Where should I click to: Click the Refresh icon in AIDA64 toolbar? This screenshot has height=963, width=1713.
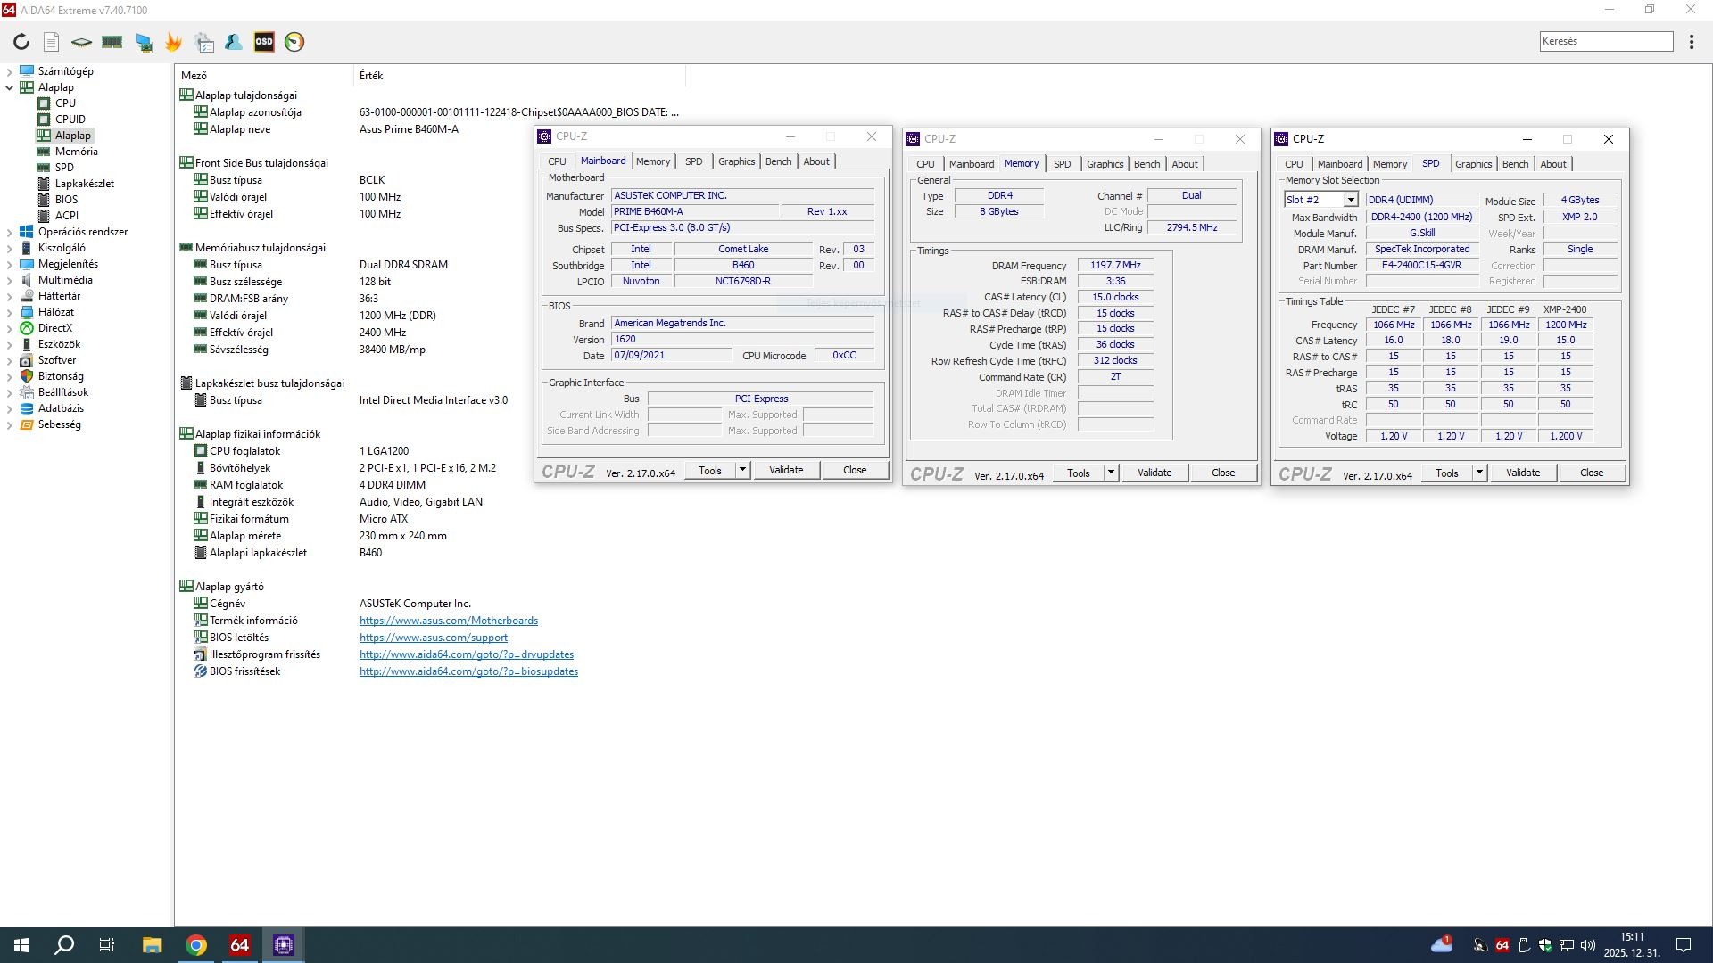[x=21, y=42]
